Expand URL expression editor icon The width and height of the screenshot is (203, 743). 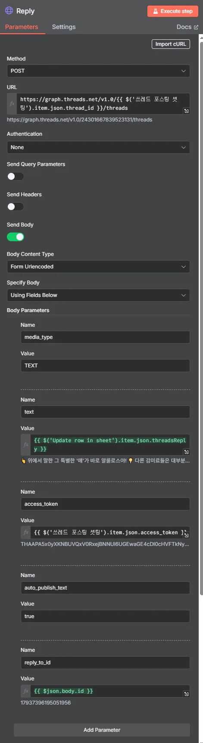coord(186,111)
